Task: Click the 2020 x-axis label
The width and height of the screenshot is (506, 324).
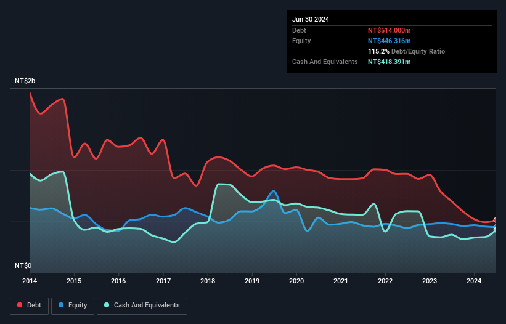Action: [296, 281]
